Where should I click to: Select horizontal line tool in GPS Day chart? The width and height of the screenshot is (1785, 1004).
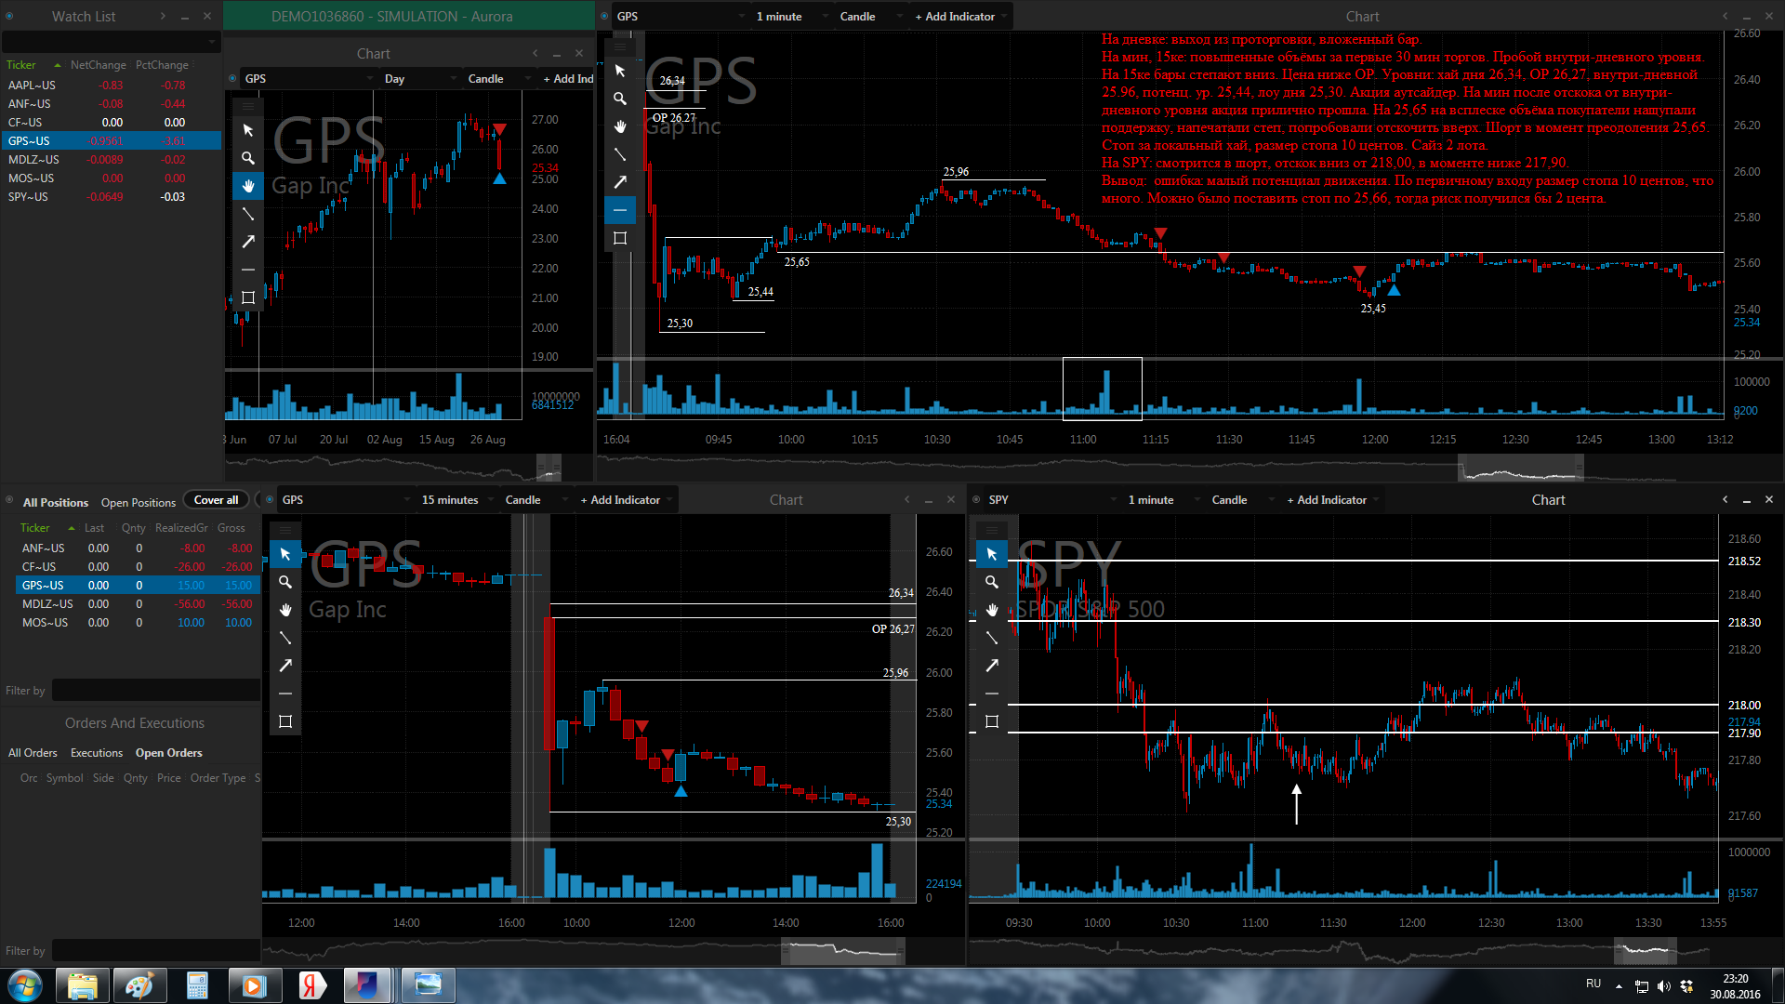click(x=248, y=270)
